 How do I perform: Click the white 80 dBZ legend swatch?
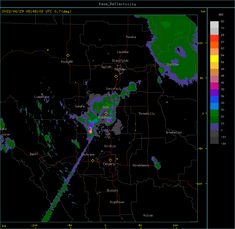pos(214,24)
